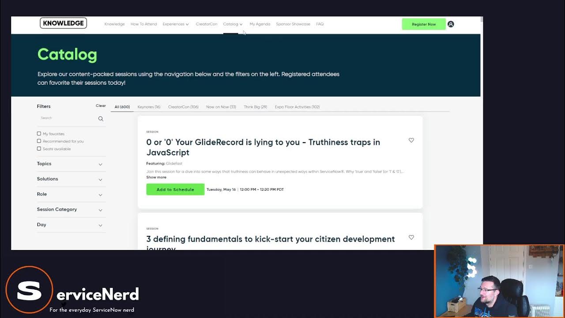Open the Catalog dropdown menu
The image size is (565, 318).
click(x=233, y=24)
